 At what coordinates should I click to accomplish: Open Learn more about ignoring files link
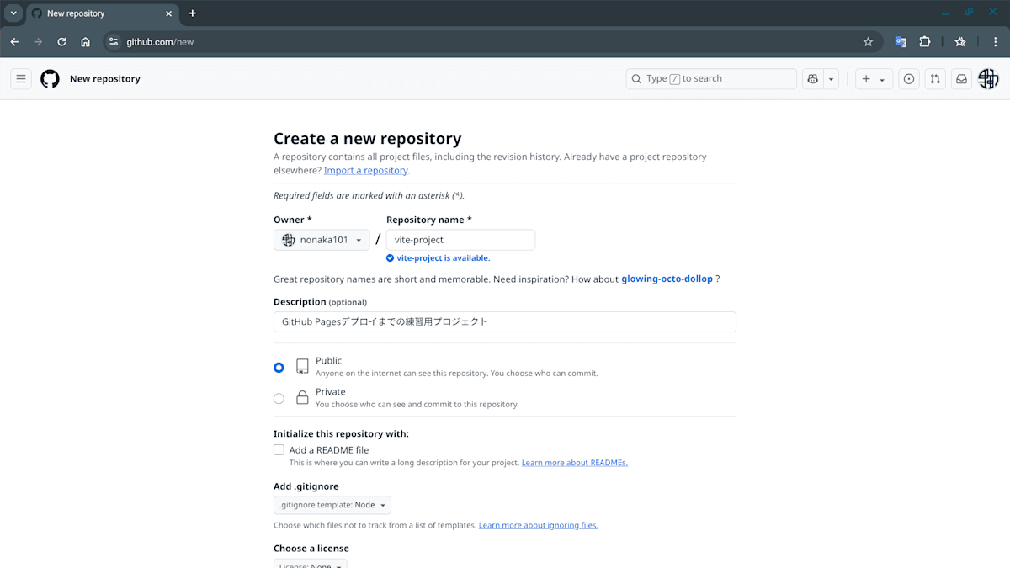click(x=539, y=525)
